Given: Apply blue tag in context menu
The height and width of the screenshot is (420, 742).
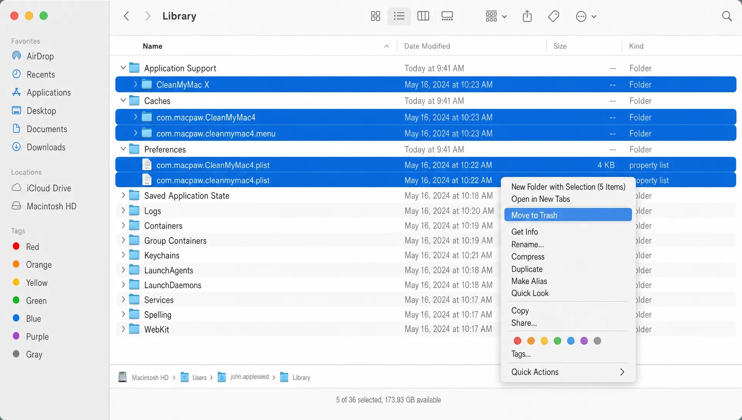Looking at the screenshot, I should [571, 341].
